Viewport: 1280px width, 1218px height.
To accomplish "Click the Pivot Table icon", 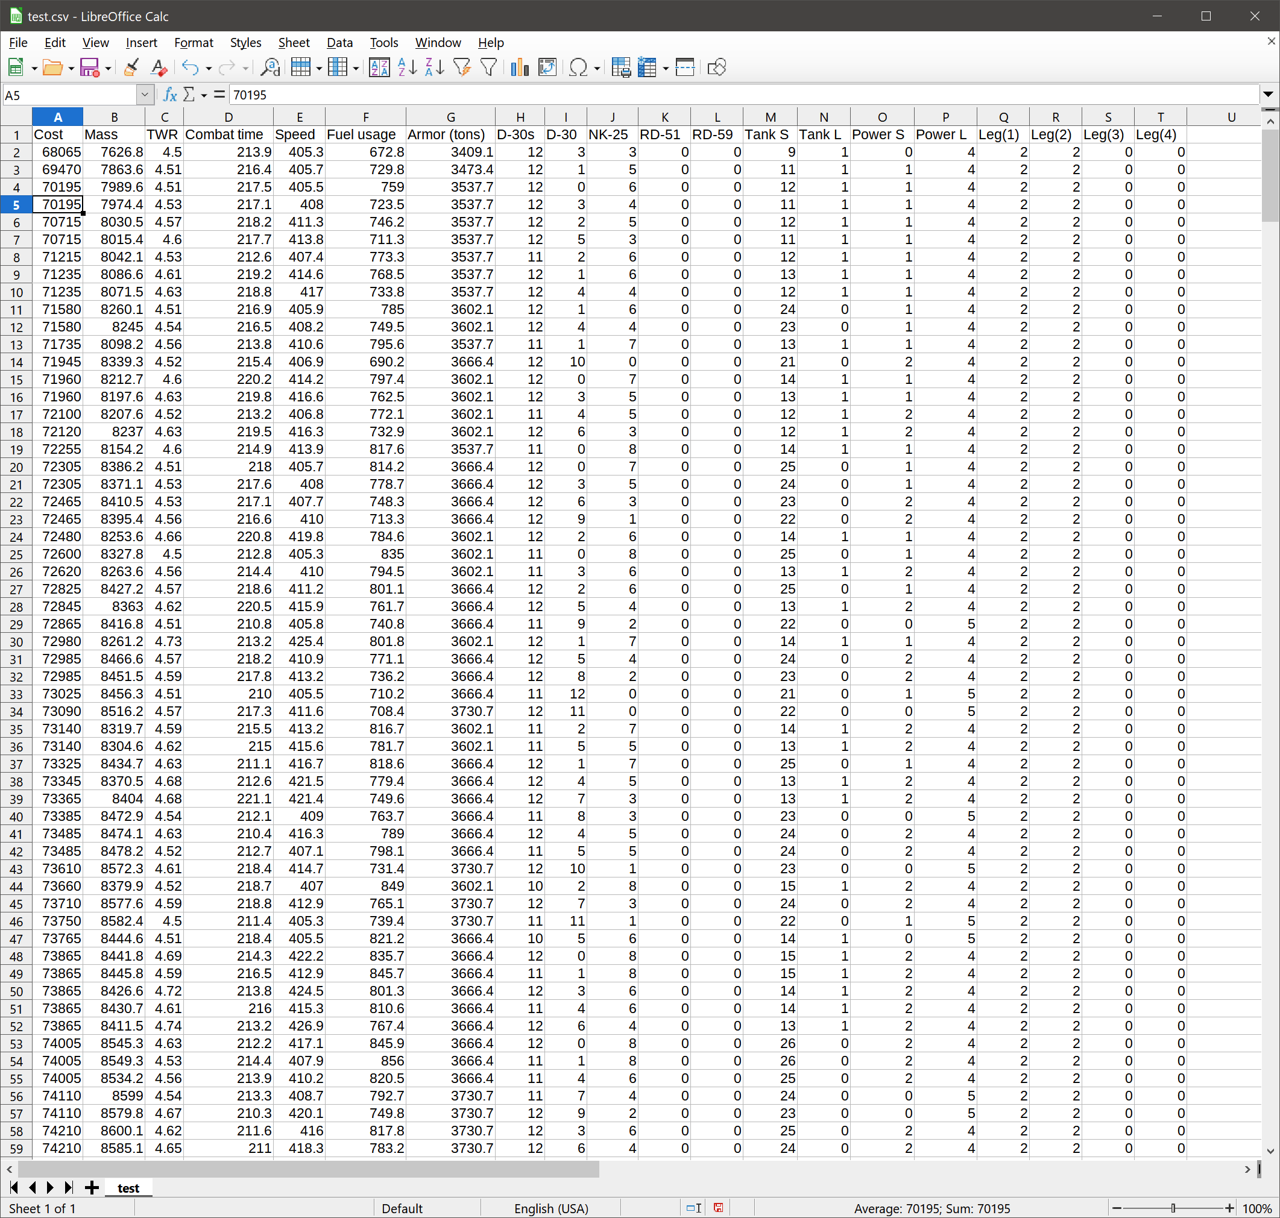I will [x=547, y=67].
